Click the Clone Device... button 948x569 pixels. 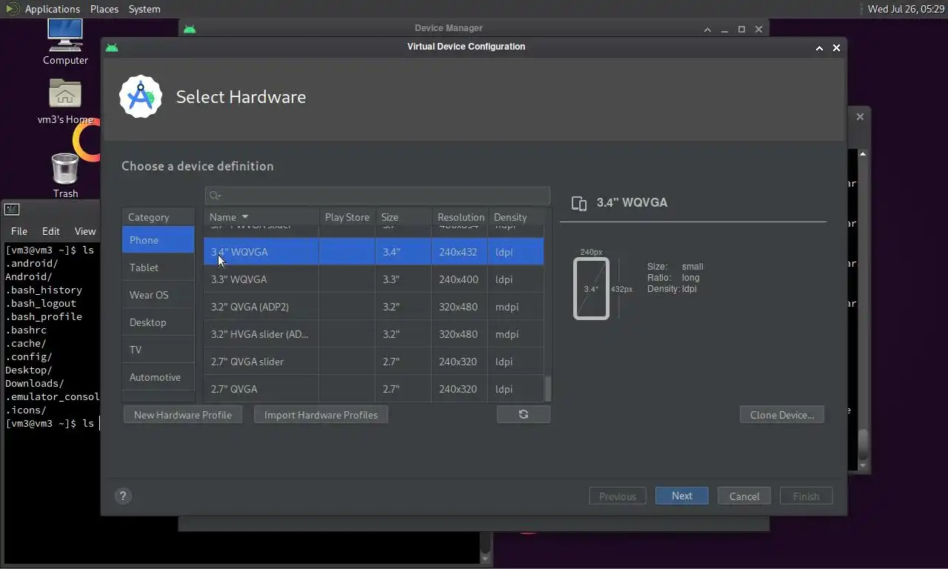[x=781, y=415]
